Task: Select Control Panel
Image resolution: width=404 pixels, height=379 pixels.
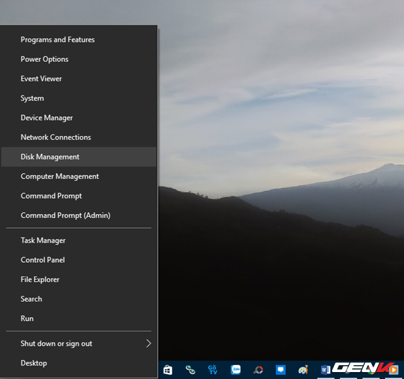Action: 42,260
